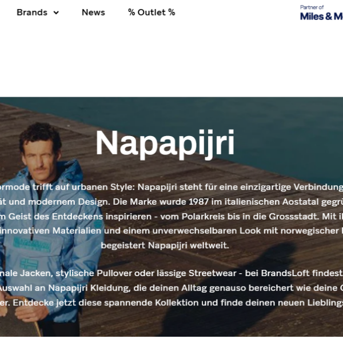Go to the News page

[x=93, y=13]
